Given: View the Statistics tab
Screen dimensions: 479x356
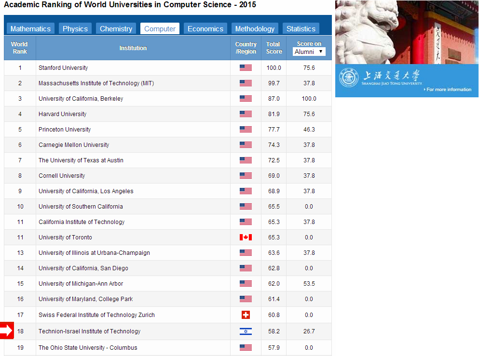Looking at the screenshot, I should 301,29.
